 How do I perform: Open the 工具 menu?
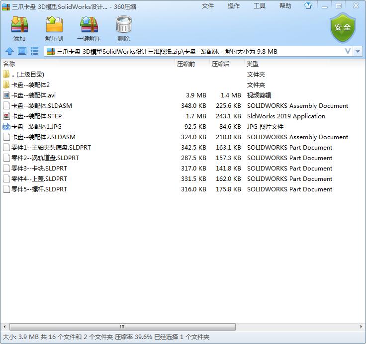[x=259, y=6]
